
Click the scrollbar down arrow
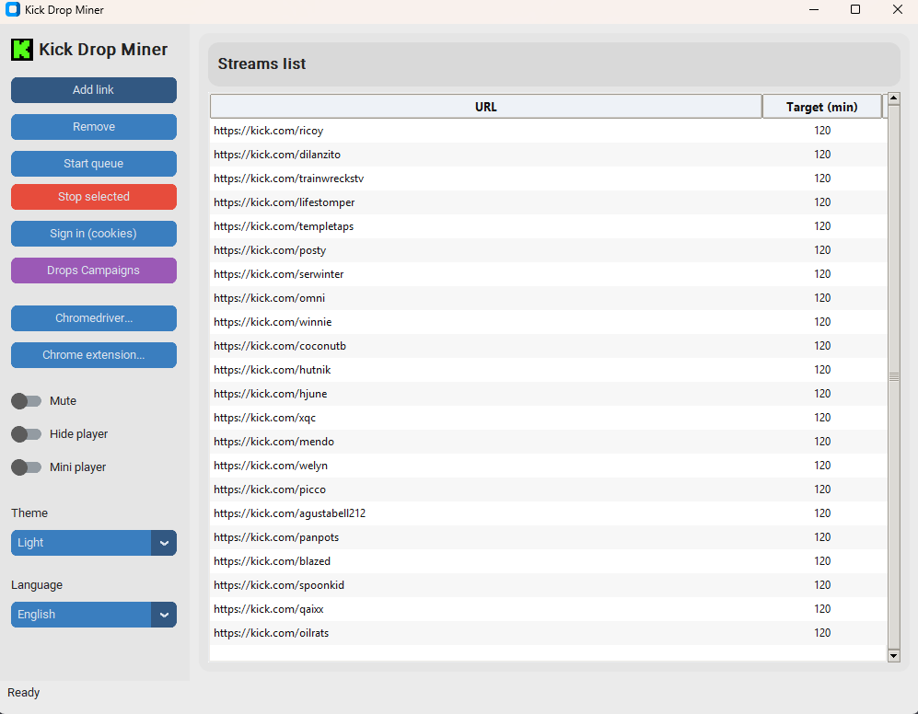coord(893,655)
